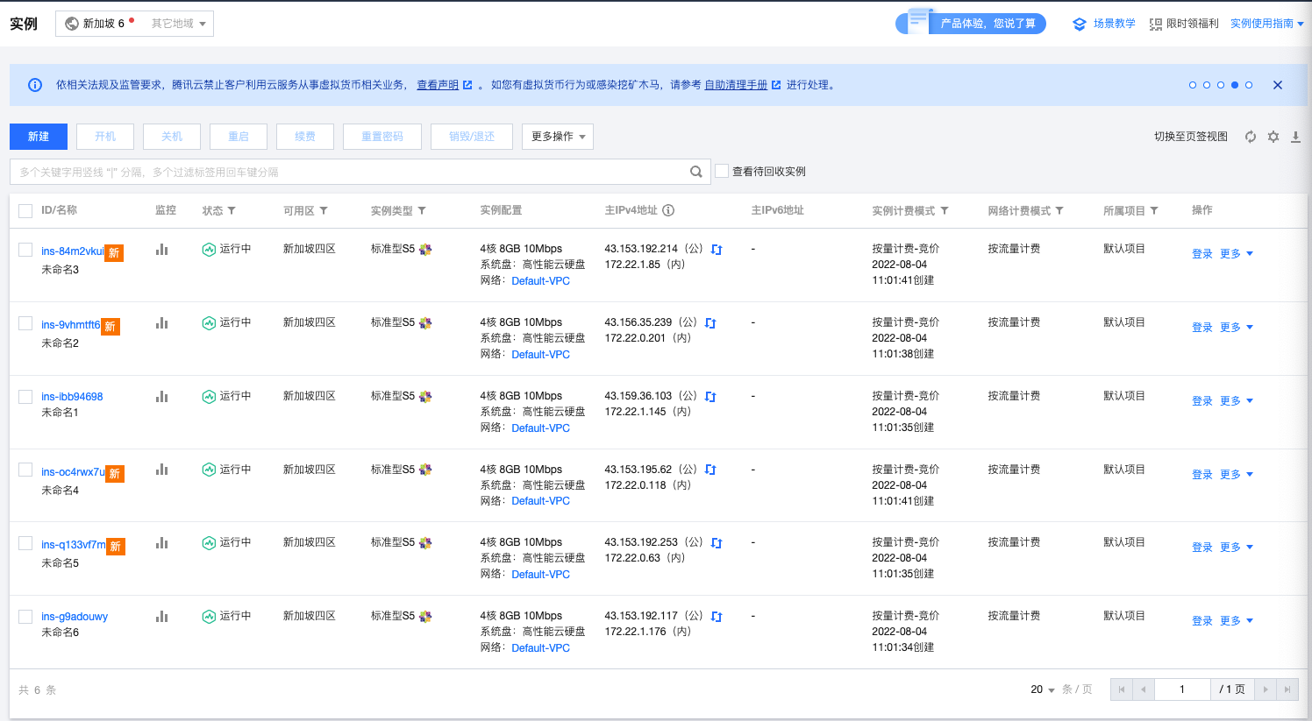Expand 更多 menu for ins-84m2vkul row

[x=1237, y=254]
